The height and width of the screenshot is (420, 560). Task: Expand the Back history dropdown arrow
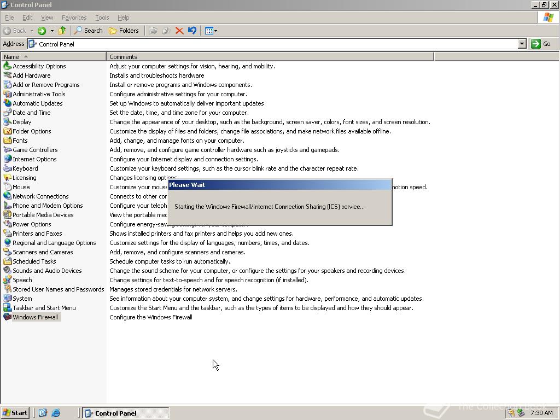click(31, 31)
